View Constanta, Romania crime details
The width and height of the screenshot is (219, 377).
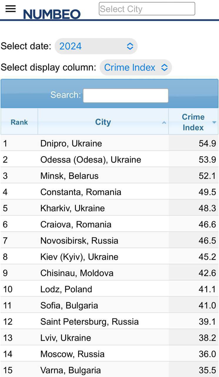pos(81,192)
